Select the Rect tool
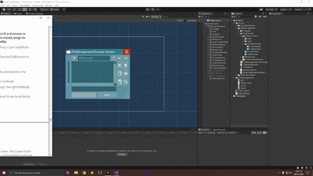313x176 pixels. 24,9
